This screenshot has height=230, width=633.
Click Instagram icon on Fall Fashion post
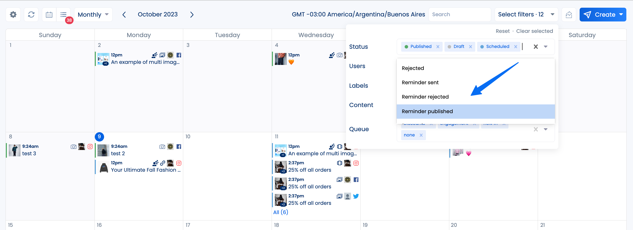click(179, 163)
